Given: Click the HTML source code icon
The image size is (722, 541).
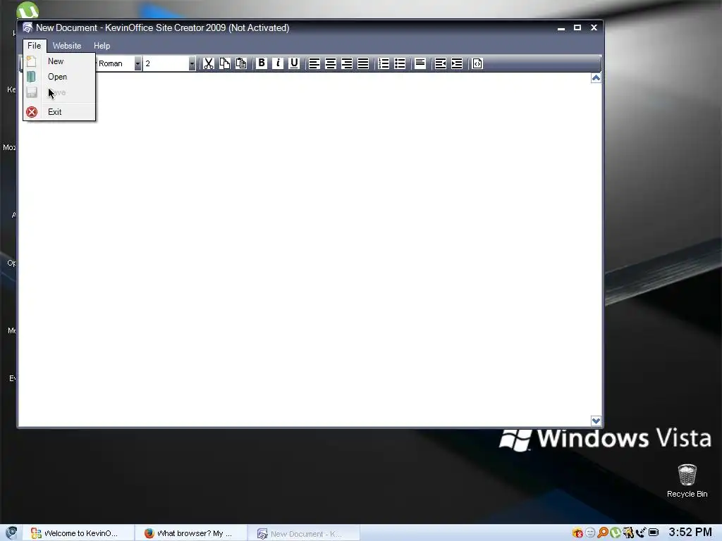Looking at the screenshot, I should click(477, 63).
